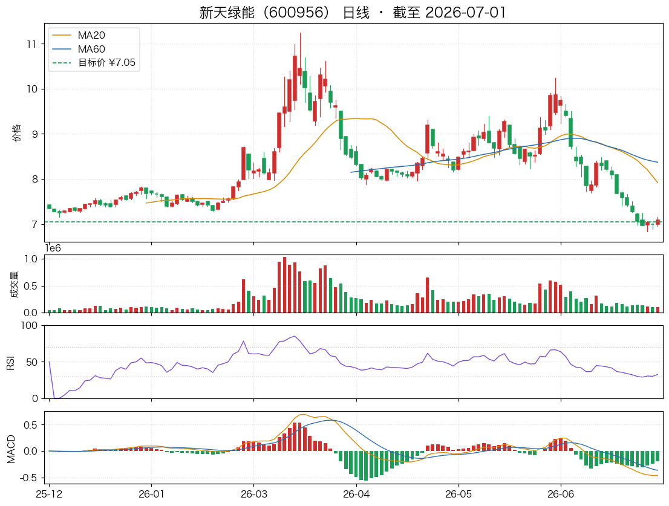The image size is (669, 506).
Task: Click the 成交量 y-axis label
Action: [15, 284]
